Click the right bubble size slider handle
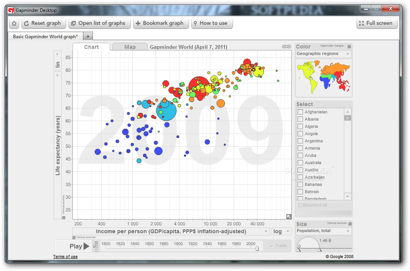The image size is (410, 271). (x=319, y=250)
